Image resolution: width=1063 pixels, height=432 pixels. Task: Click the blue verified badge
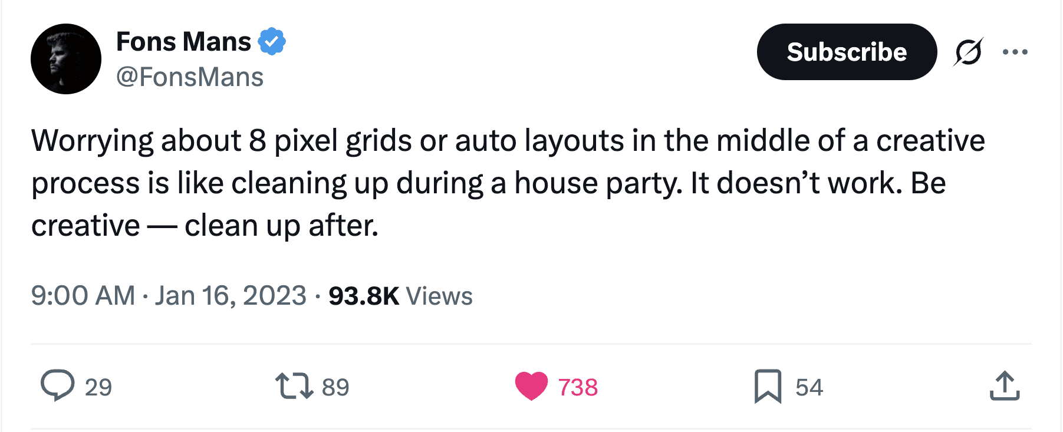[x=272, y=41]
